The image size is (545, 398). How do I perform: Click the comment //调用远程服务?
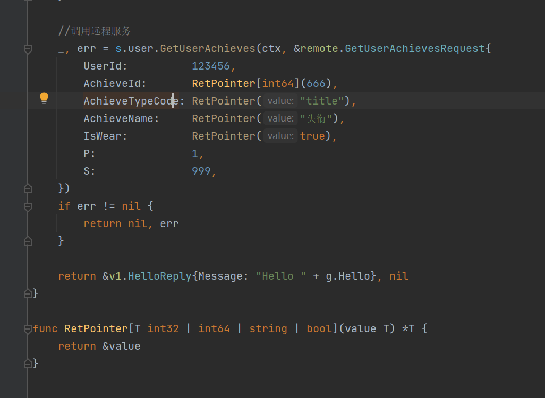coord(95,31)
